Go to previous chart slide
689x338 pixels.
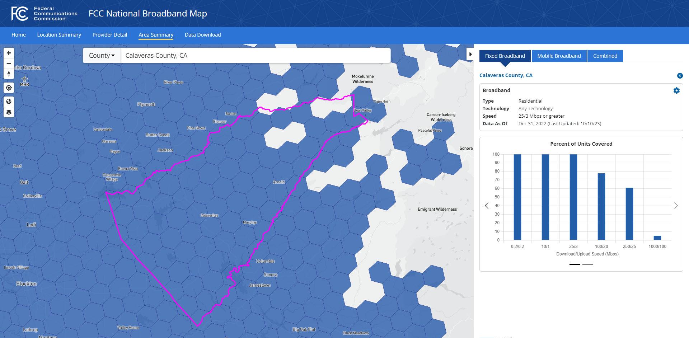pyautogui.click(x=487, y=206)
